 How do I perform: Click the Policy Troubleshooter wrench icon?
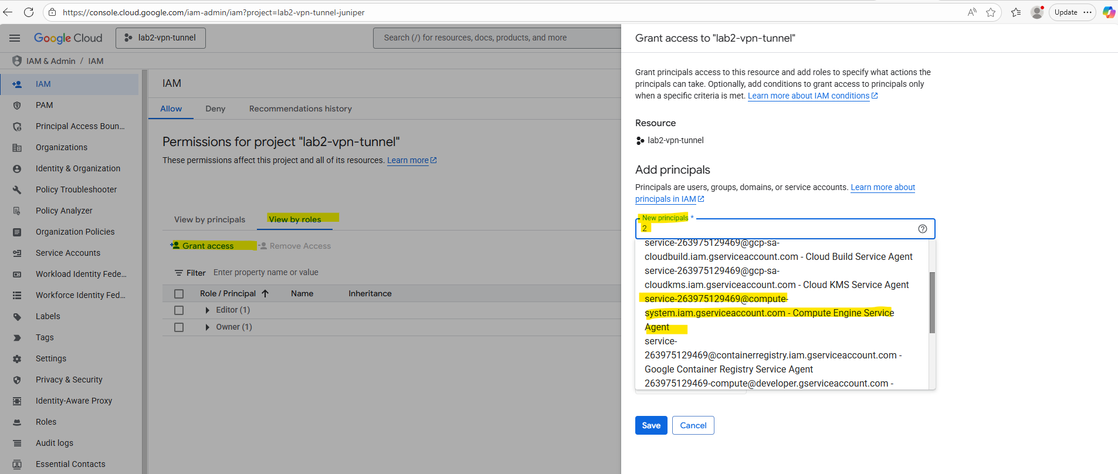[x=17, y=189]
